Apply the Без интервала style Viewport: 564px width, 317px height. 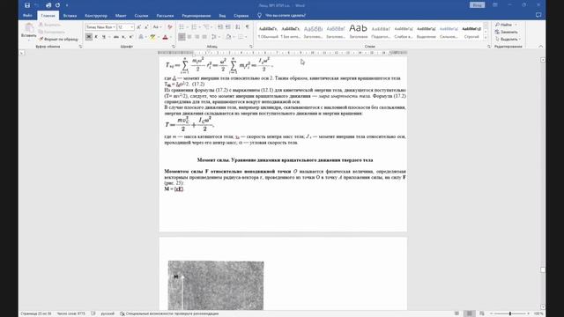tap(290, 32)
